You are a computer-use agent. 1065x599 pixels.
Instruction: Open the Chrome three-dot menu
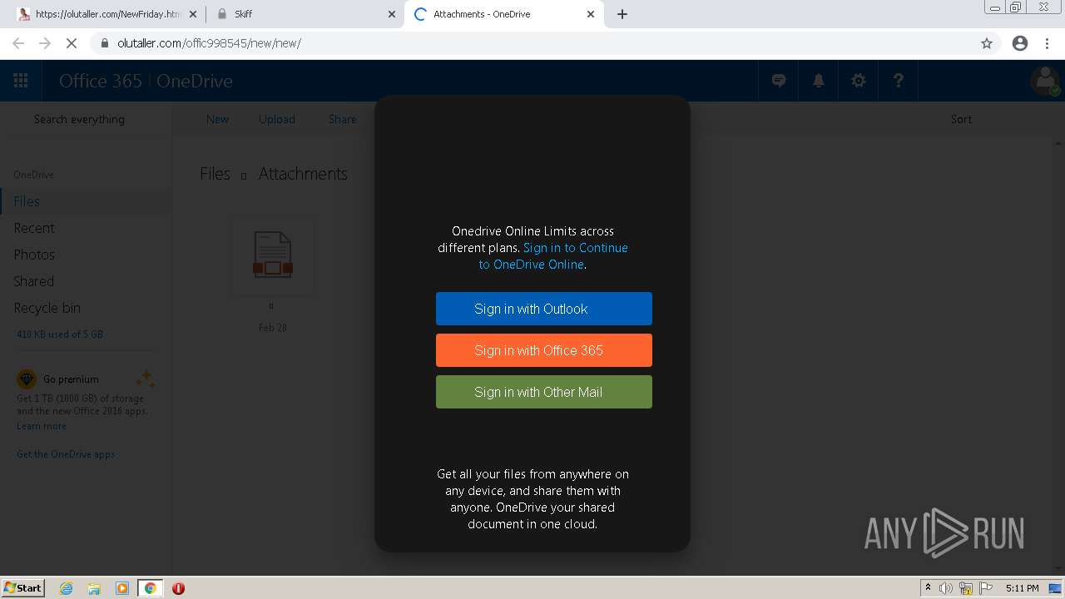(x=1047, y=43)
